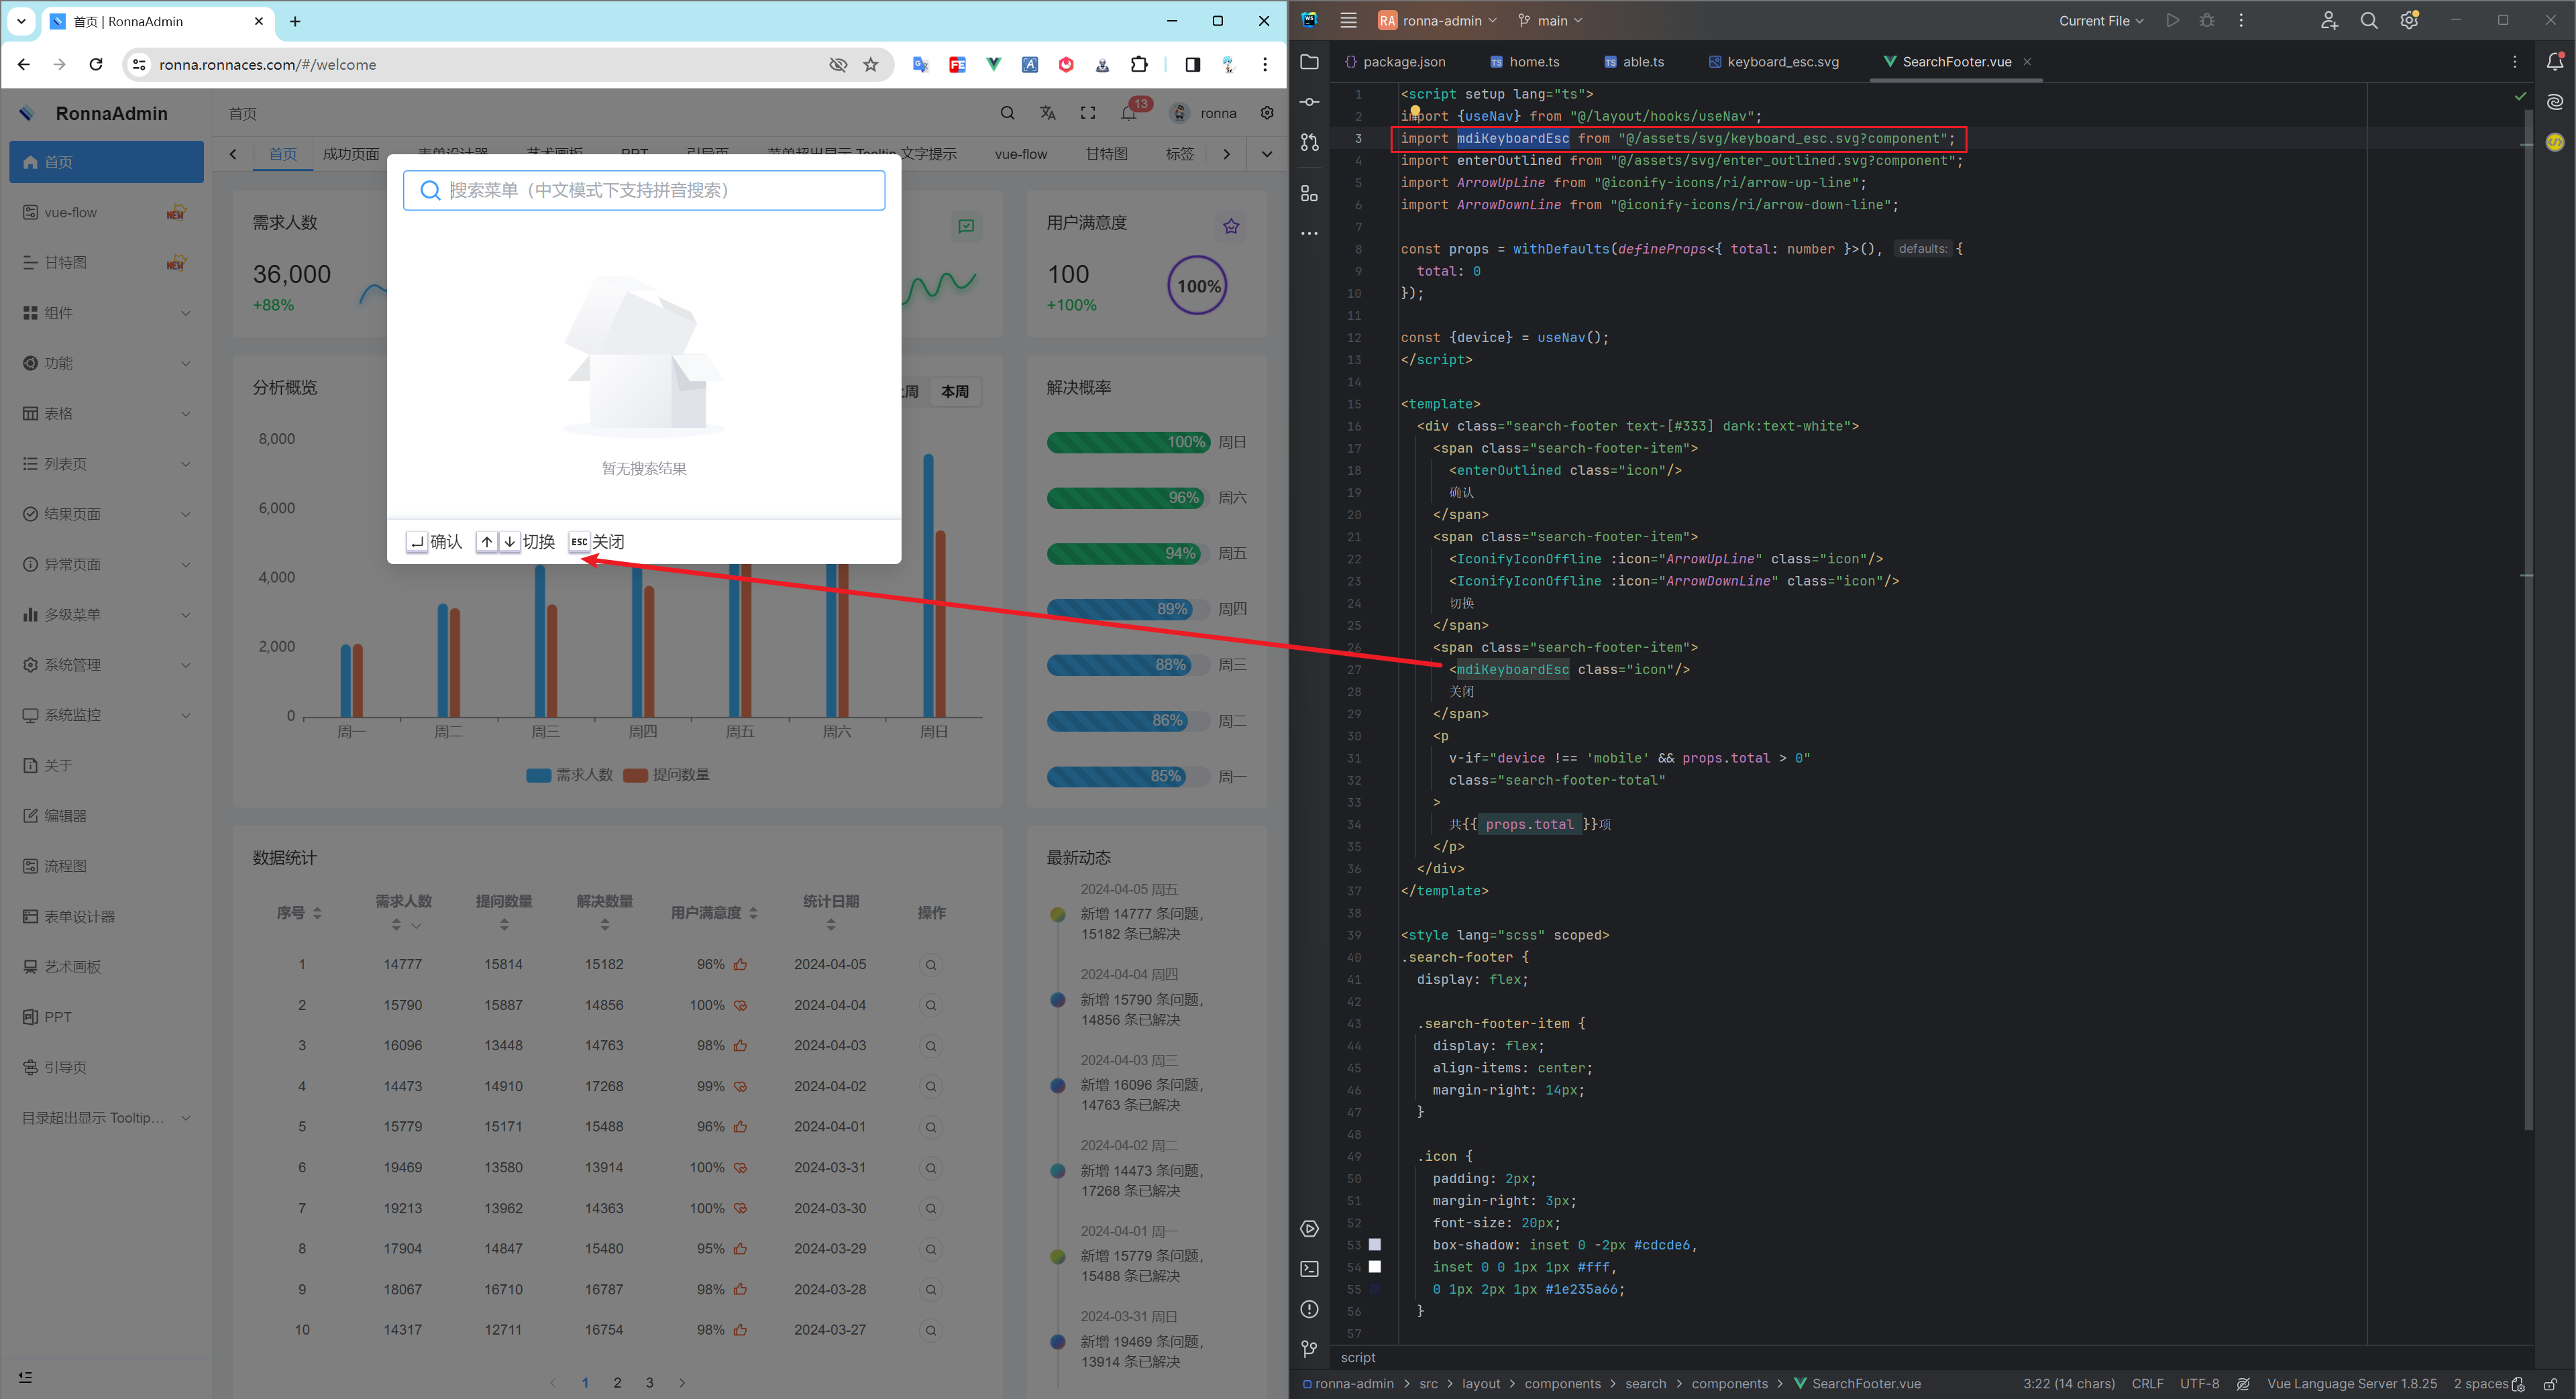2576x1399 pixels.
Task: Click the IDE Debug bug icon
Action: coord(2207,20)
